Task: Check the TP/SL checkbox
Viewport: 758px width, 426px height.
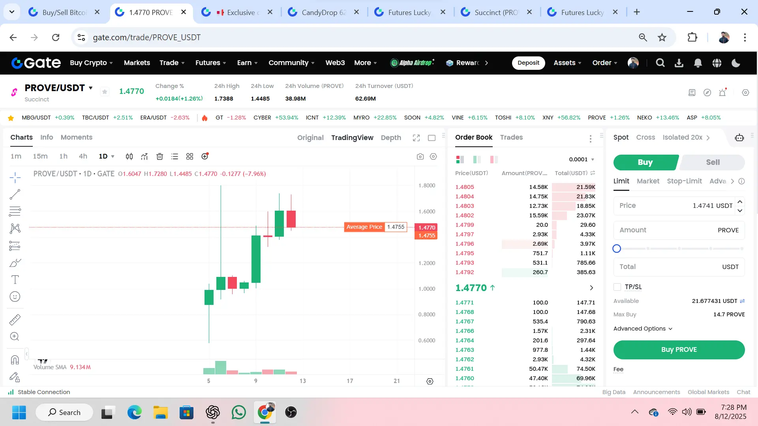Action: point(617,287)
